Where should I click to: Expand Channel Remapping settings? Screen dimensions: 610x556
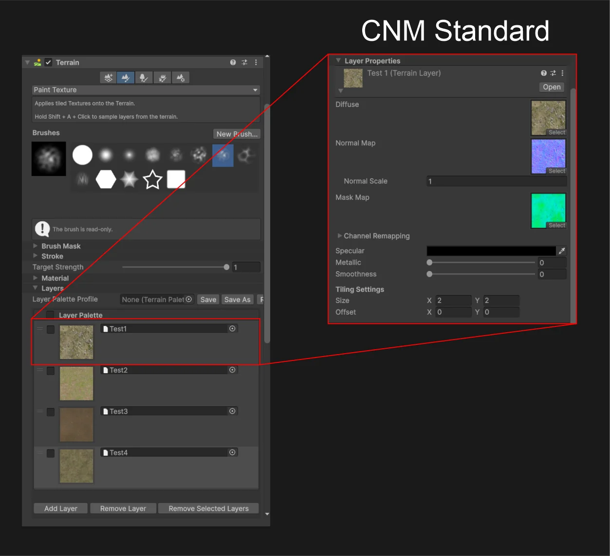(x=340, y=236)
